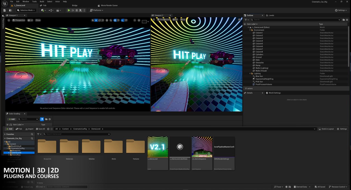The height and width of the screenshot is (190, 351).
Task: Switch to the World Settings tab
Action: [273, 93]
